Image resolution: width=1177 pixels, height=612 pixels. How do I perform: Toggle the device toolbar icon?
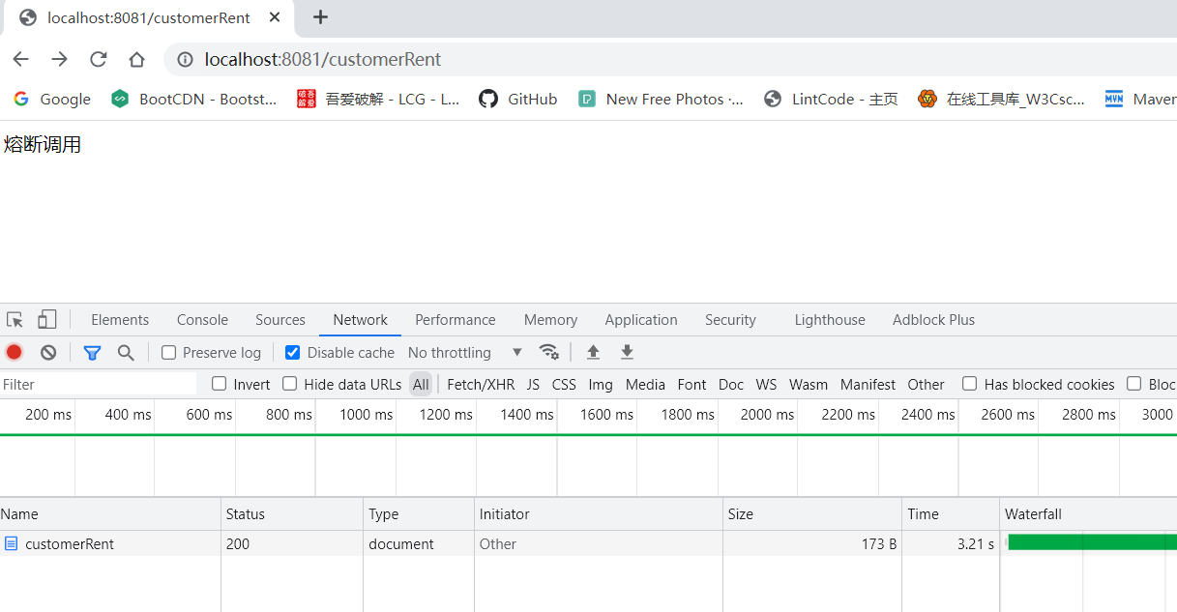46,320
